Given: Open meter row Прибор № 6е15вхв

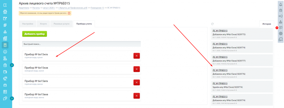Looking at the screenshot, I should 81,96.
